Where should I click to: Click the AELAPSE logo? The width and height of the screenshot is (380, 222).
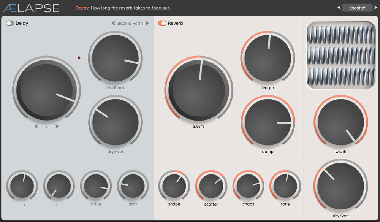click(31, 8)
